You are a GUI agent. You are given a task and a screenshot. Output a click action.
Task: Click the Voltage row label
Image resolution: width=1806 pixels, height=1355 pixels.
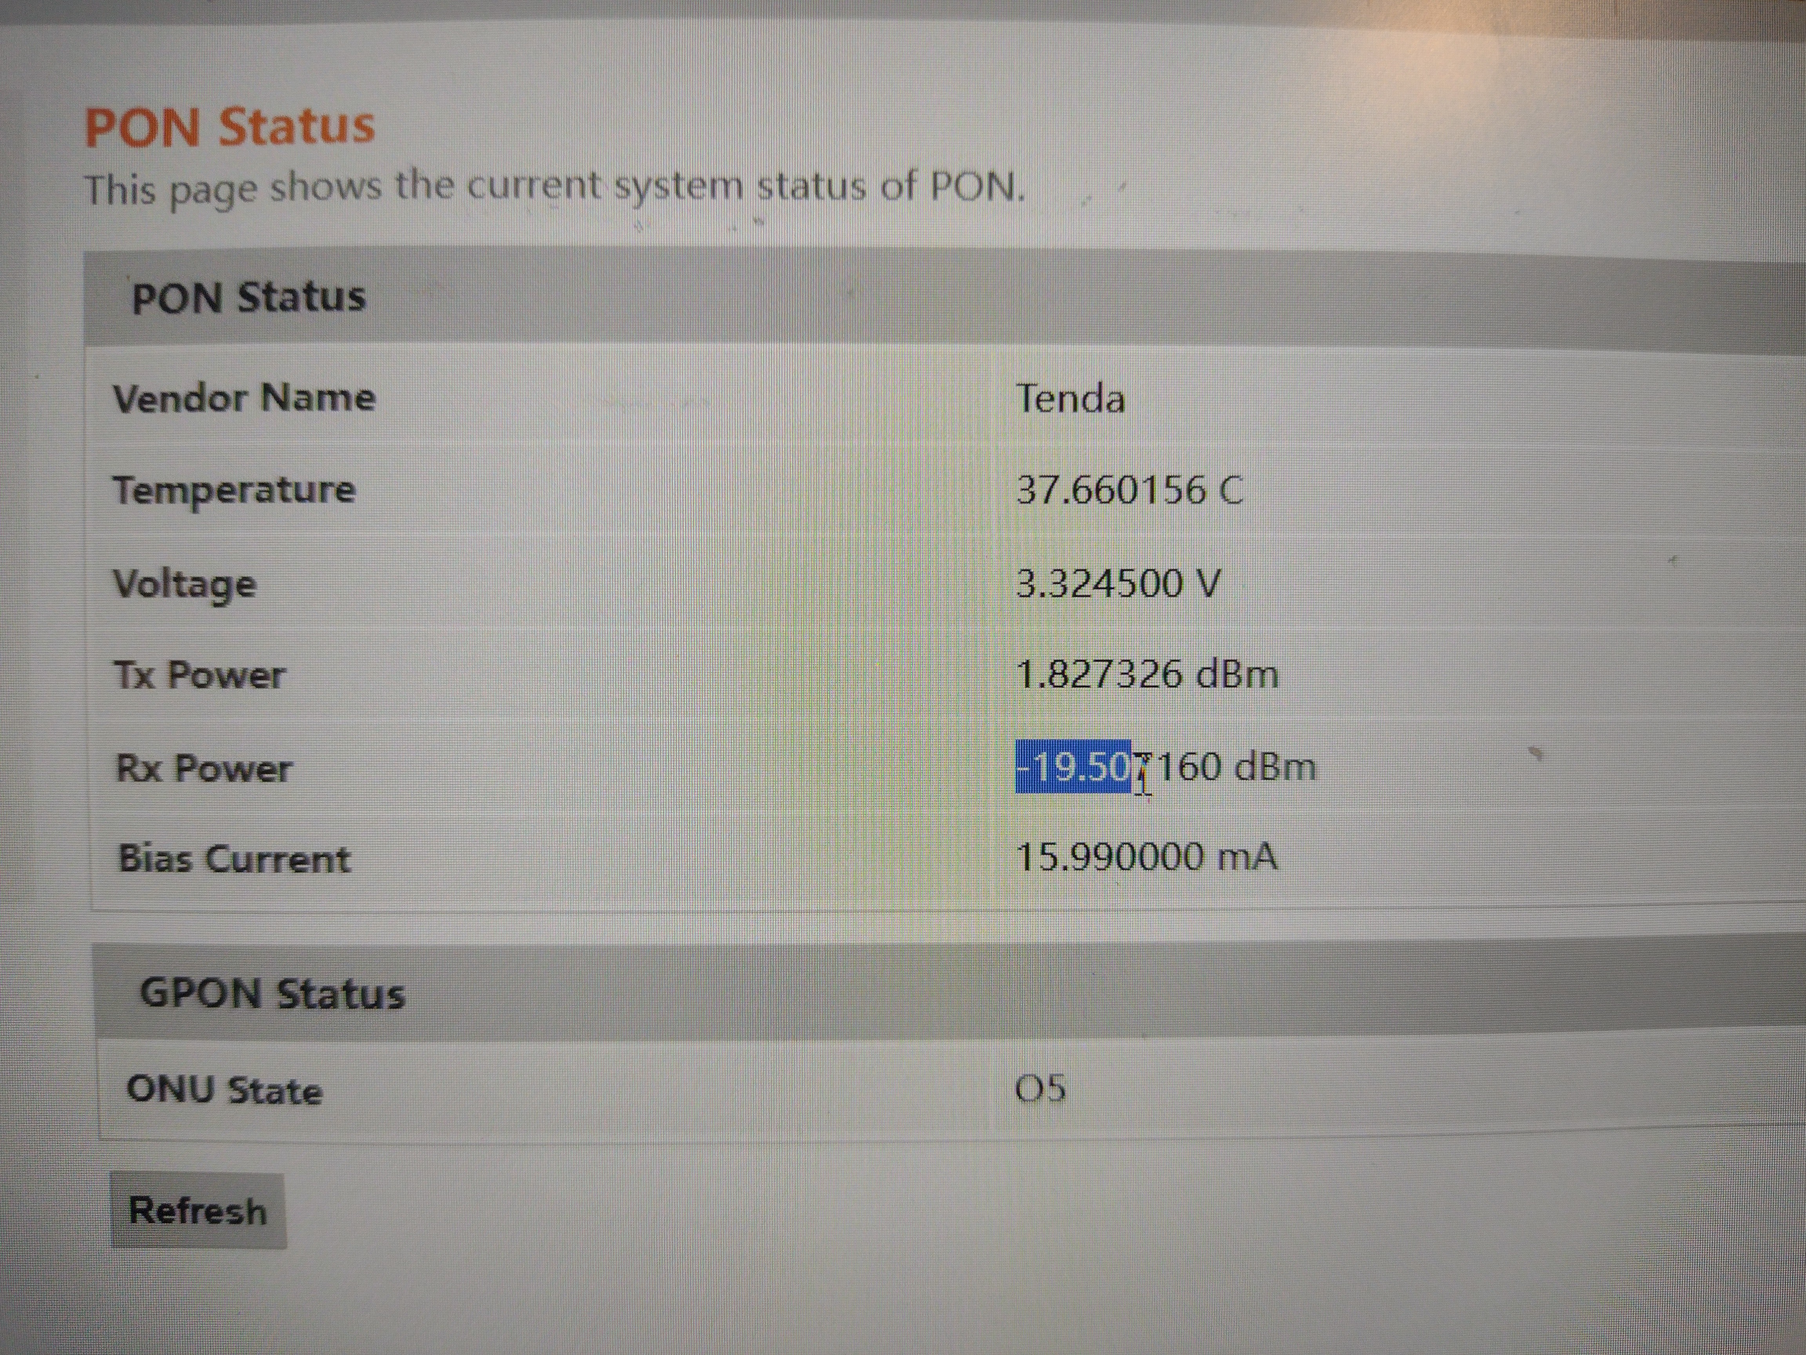click(x=185, y=584)
